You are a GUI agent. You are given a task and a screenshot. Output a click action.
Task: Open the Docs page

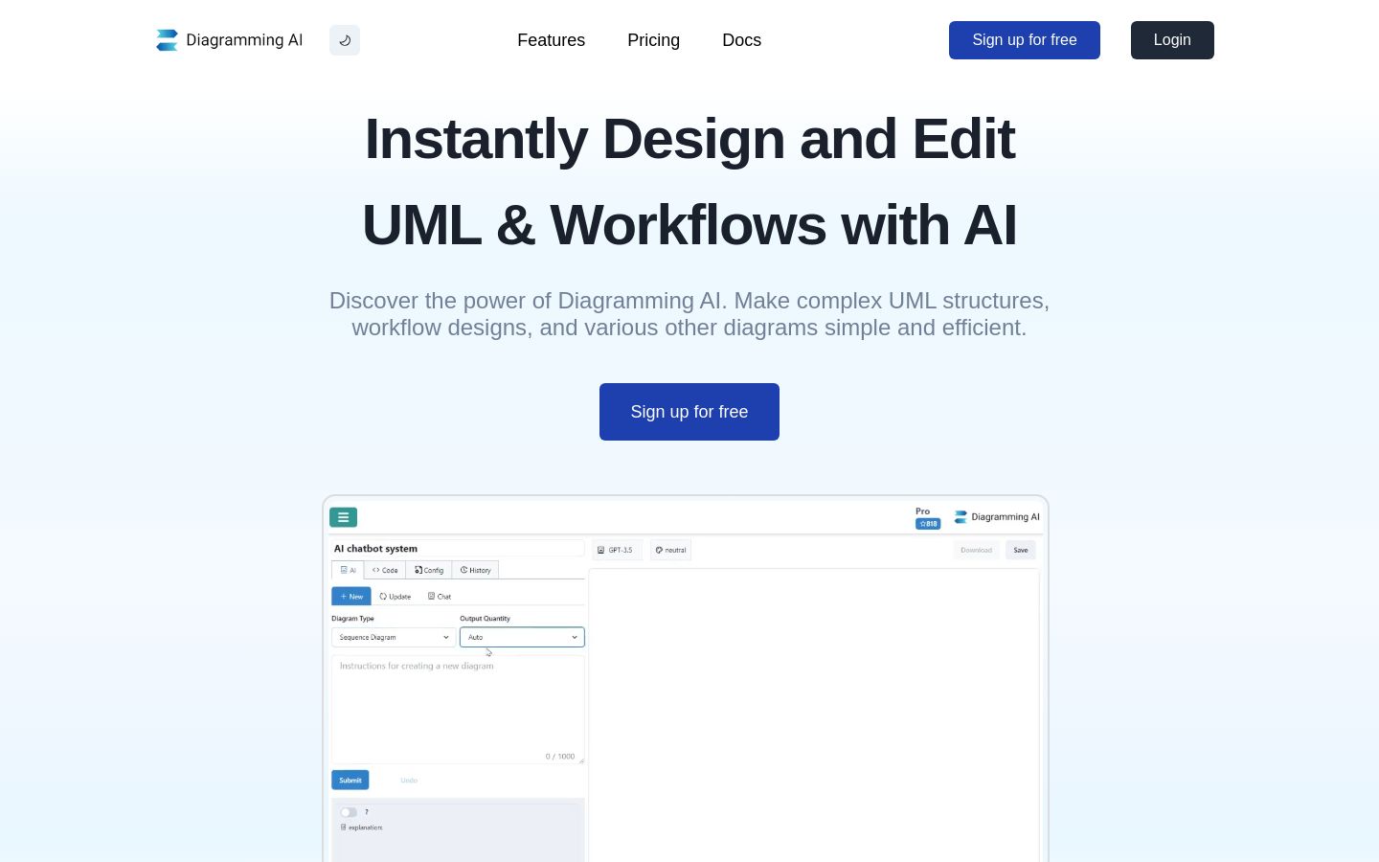(x=741, y=40)
